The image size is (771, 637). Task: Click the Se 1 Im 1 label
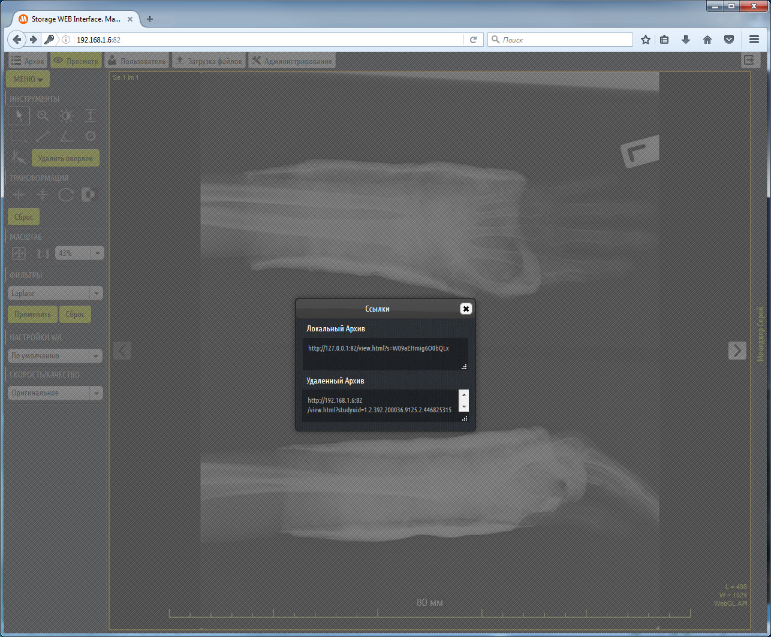[x=126, y=78]
